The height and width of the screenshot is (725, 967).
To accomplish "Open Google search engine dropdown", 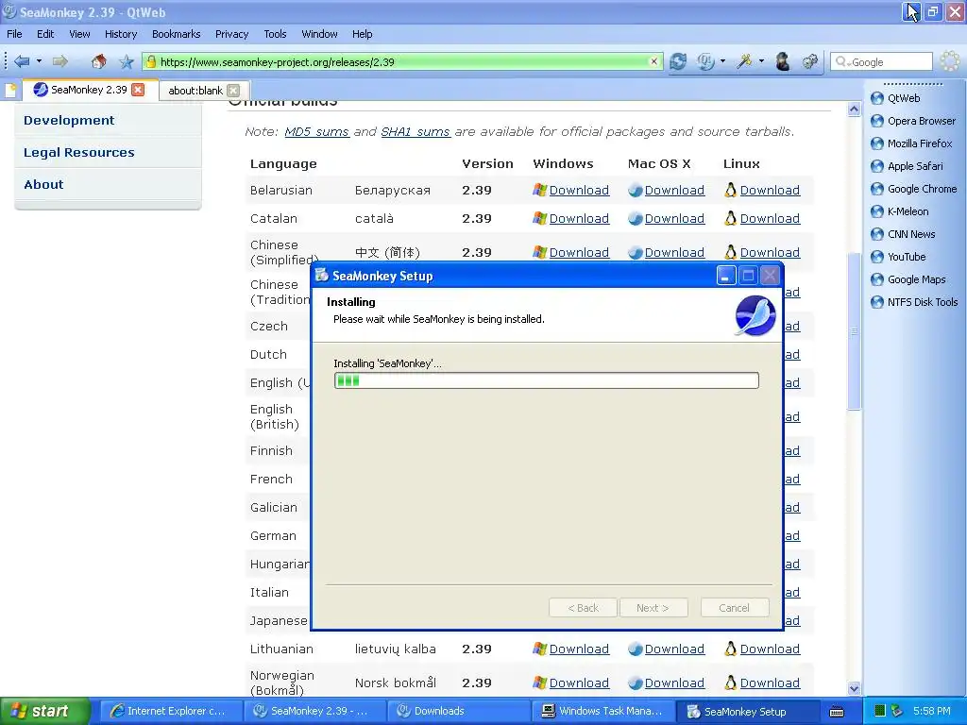I will point(841,61).
